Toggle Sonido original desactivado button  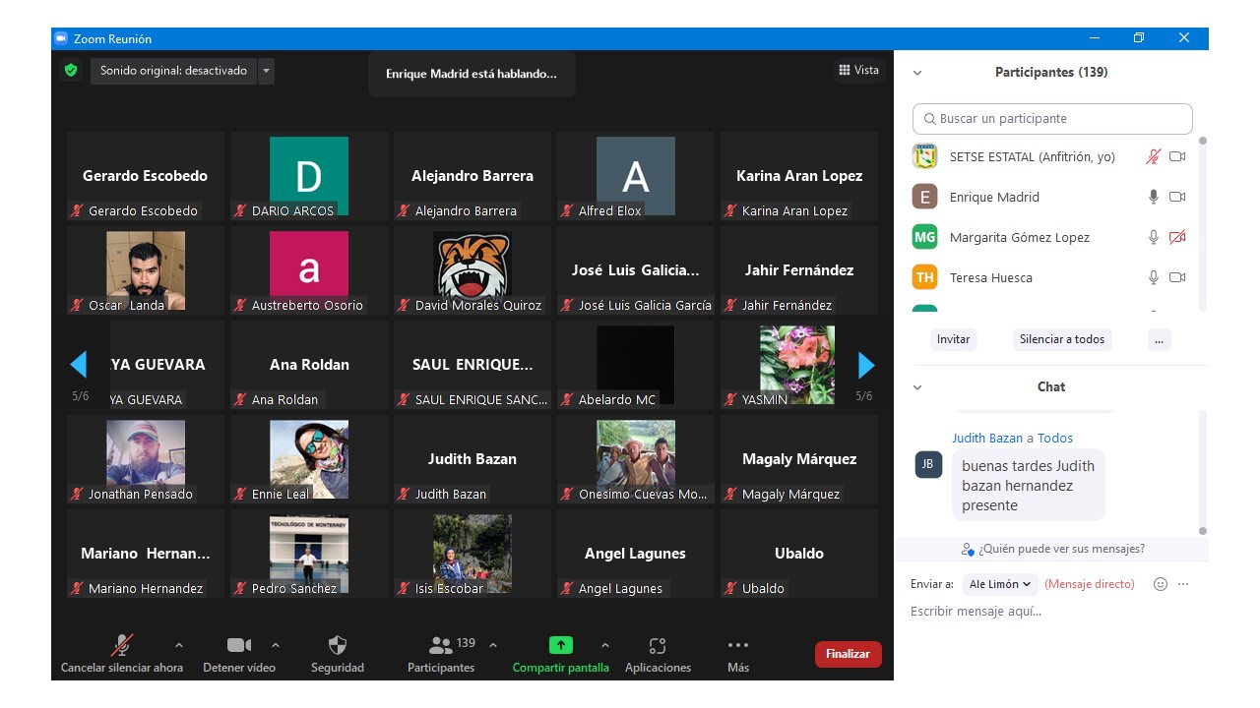173,71
